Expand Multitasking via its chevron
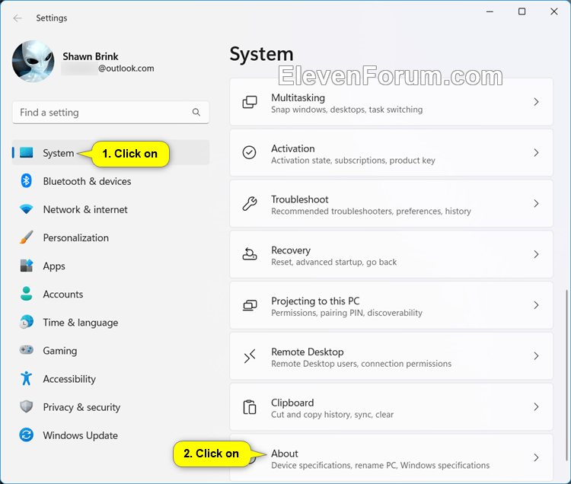The width and height of the screenshot is (571, 484). [536, 102]
